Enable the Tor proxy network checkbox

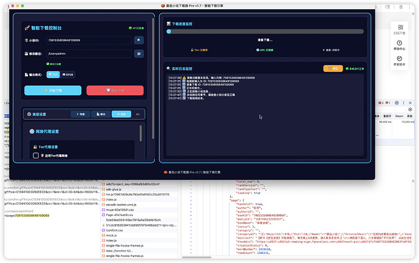pyautogui.click(x=36, y=155)
